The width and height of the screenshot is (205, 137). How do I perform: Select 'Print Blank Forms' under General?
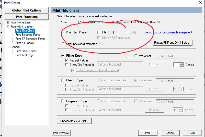(26, 51)
